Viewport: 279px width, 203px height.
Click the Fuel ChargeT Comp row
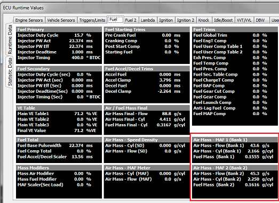(x=235, y=80)
